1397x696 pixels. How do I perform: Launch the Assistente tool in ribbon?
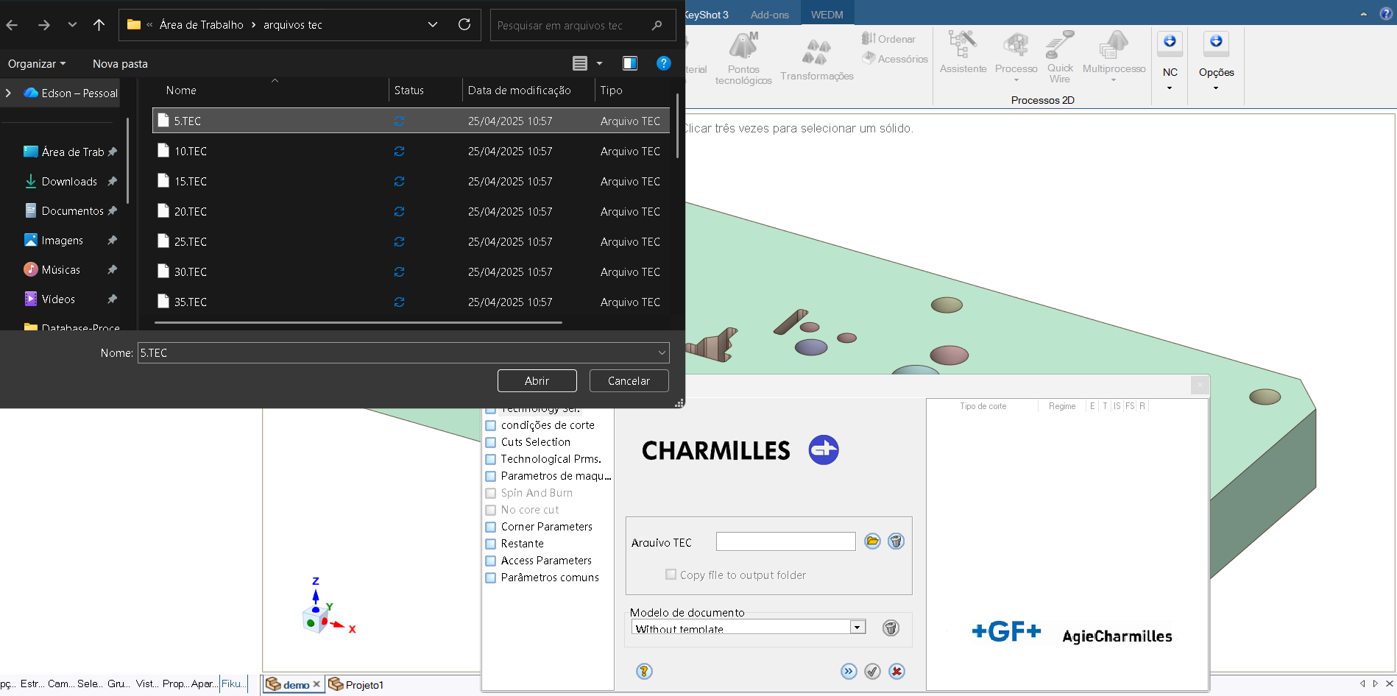(963, 52)
